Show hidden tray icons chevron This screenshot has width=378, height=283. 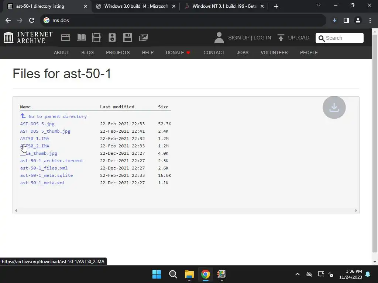(x=298, y=274)
